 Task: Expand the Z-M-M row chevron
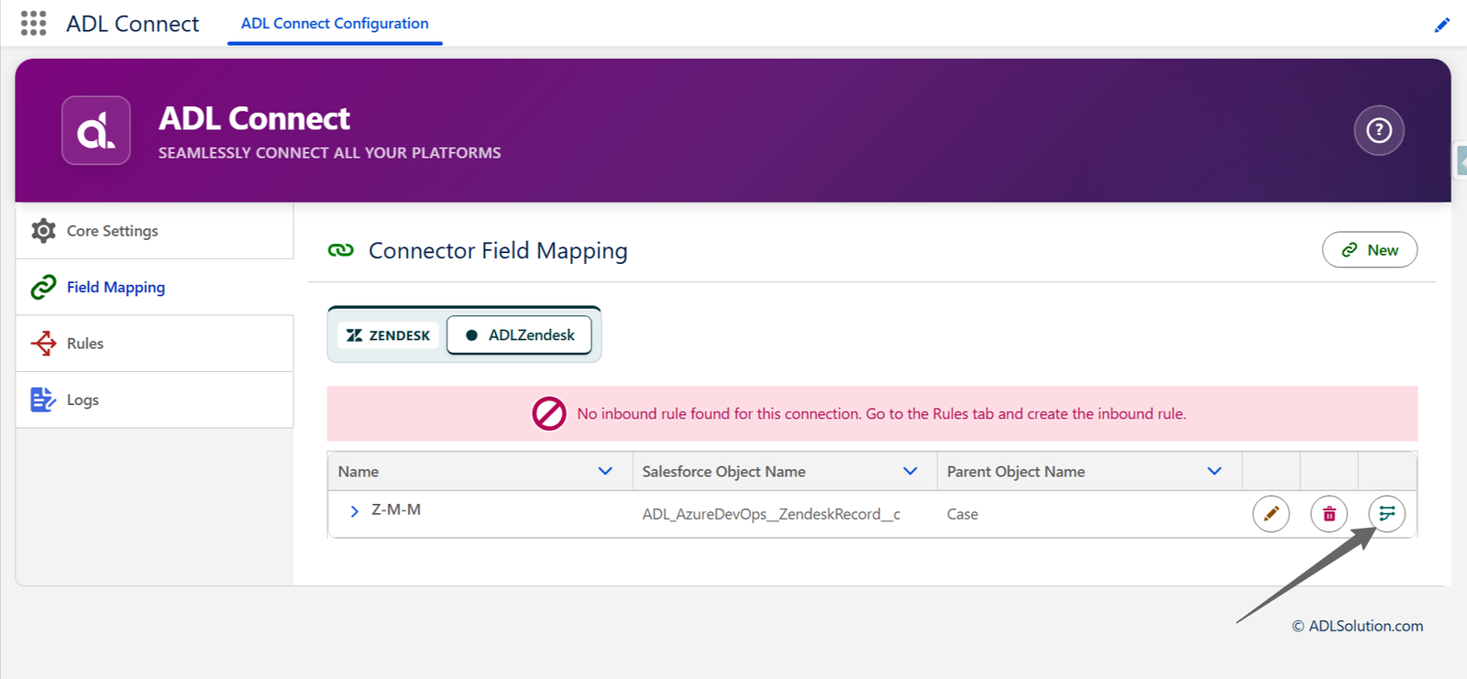(x=354, y=511)
